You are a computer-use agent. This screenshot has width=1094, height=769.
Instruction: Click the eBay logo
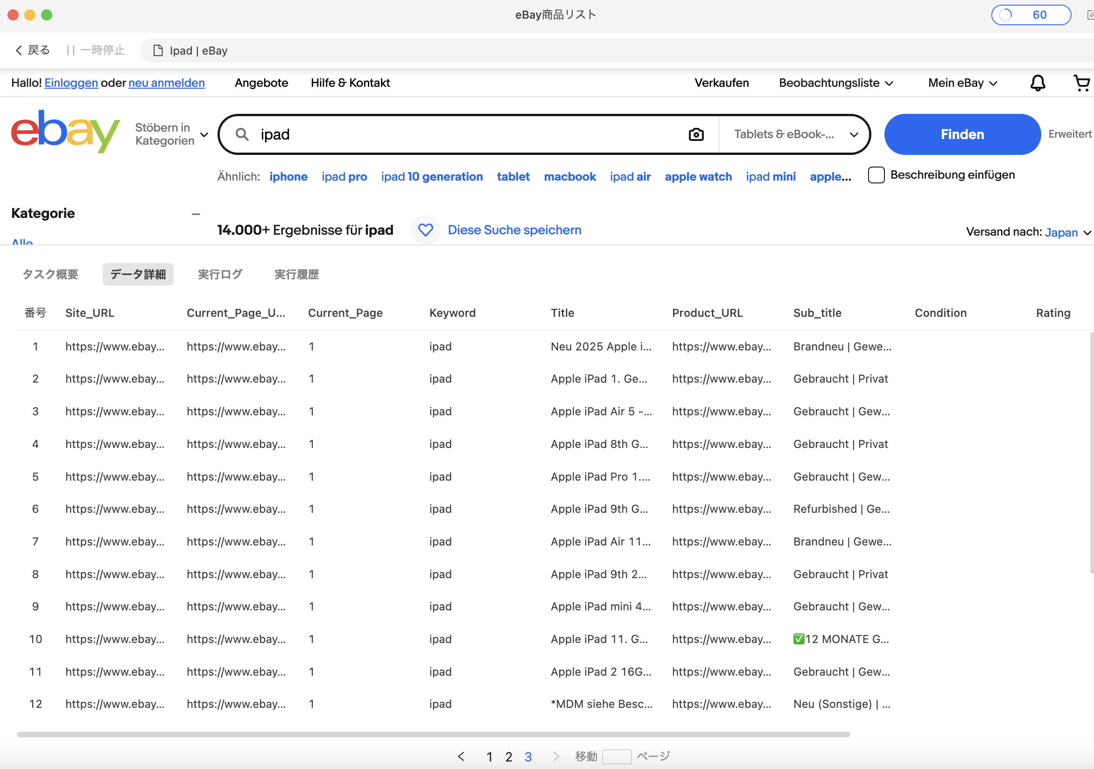coord(65,132)
